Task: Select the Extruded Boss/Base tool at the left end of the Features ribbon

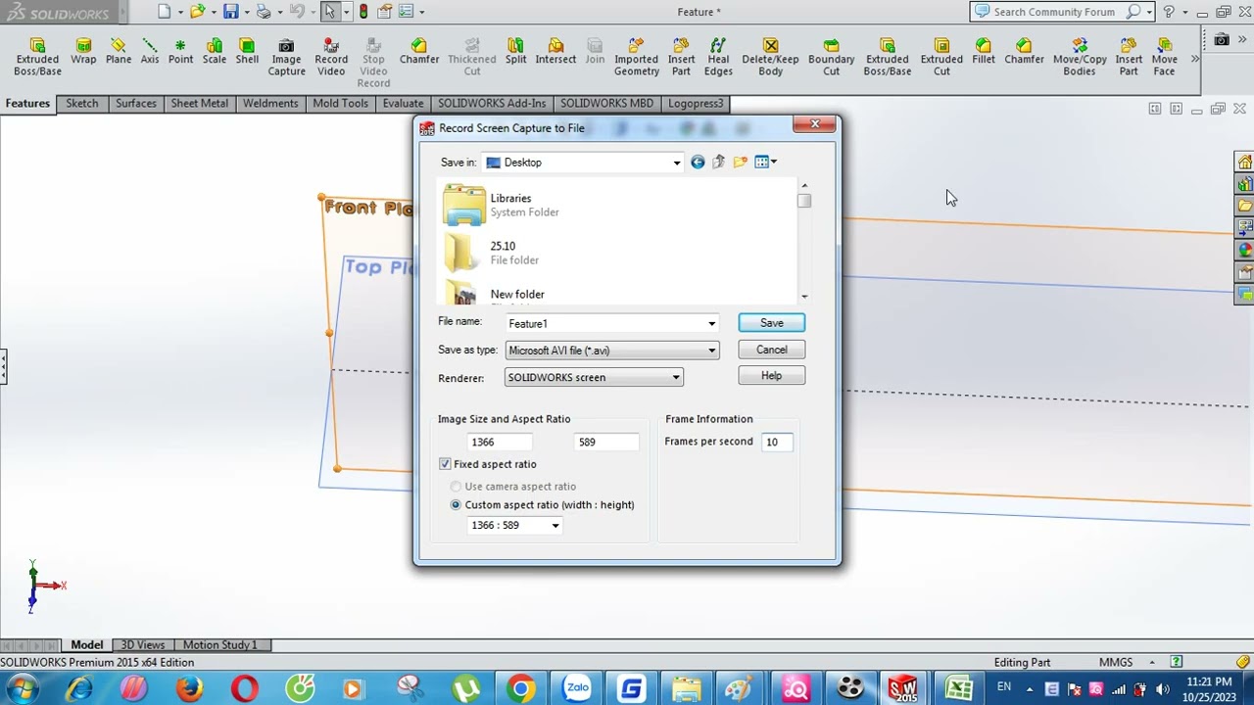Action: click(37, 58)
